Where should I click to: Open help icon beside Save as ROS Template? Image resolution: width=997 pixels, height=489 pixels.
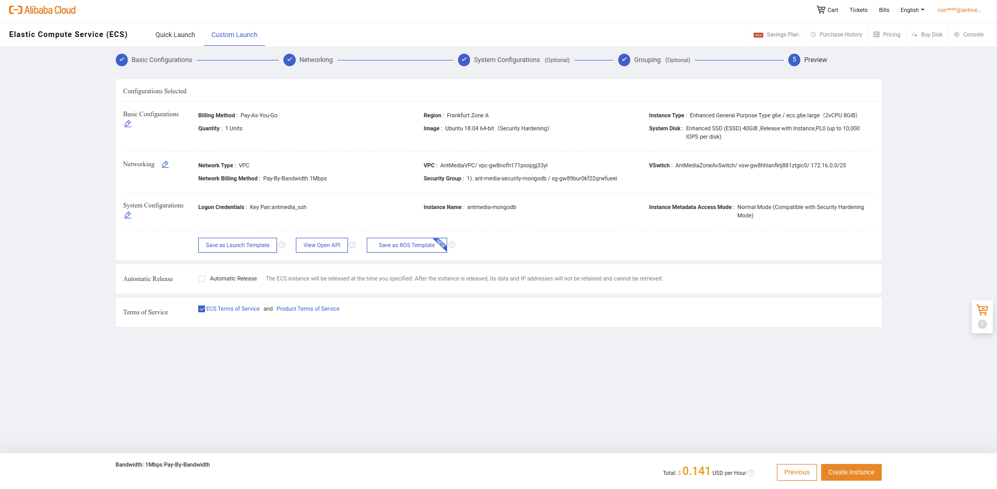click(452, 245)
